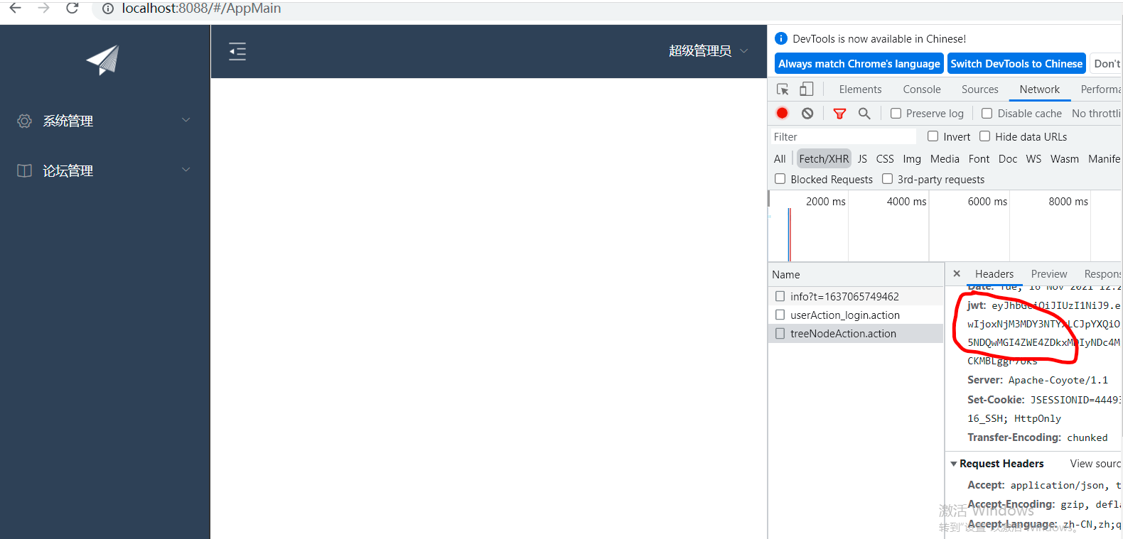Viewport: 1123px width, 539px height.
Task: Activate the DevTools inspect element picker
Action: pos(783,89)
